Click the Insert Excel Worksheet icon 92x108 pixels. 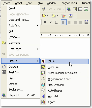(86, 9)
